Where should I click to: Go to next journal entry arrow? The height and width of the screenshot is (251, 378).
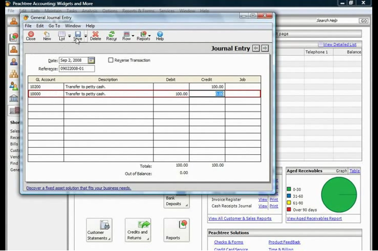(265, 48)
